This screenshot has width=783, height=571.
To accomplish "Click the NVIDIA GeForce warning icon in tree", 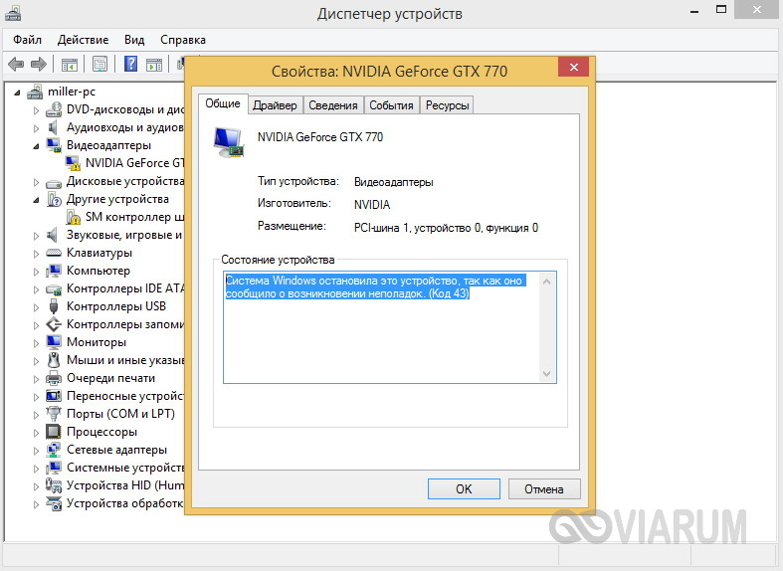I will [73, 163].
